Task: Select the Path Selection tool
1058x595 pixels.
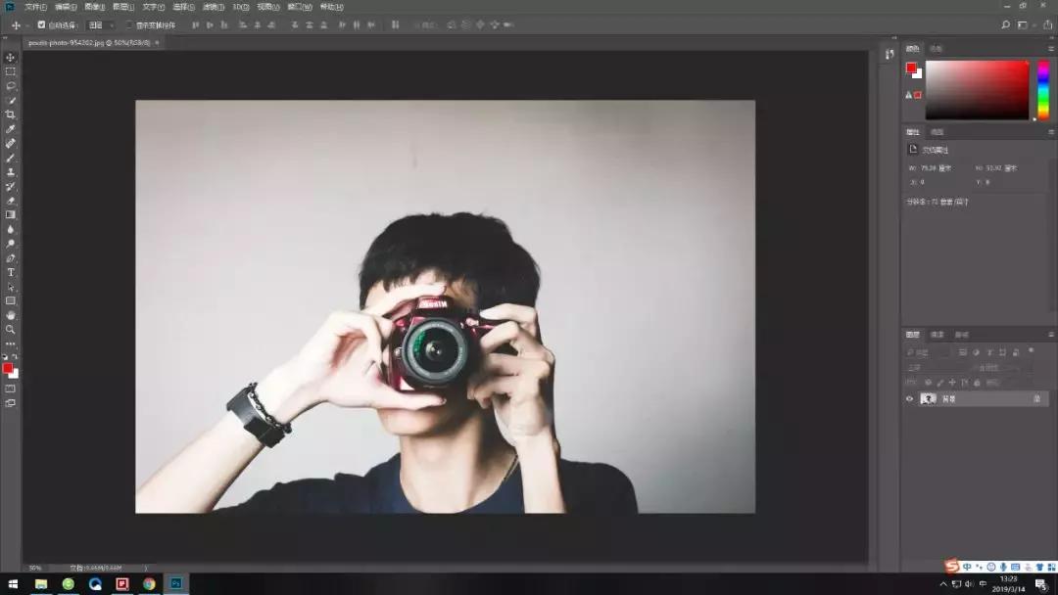Action: 10,287
